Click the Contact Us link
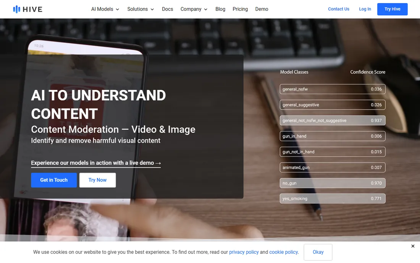The width and height of the screenshot is (420, 263). click(339, 9)
